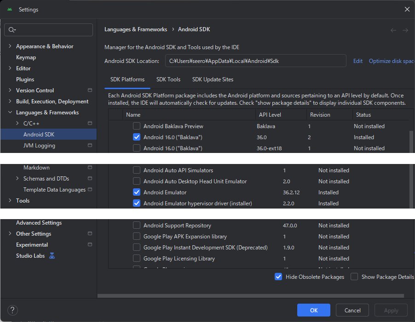Image resolution: width=415 pixels, height=322 pixels.
Task: Check Android Support Repository checkbox
Action: tap(137, 226)
